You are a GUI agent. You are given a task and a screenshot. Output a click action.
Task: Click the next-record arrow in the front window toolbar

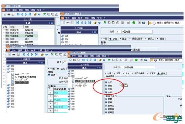coord(91,60)
